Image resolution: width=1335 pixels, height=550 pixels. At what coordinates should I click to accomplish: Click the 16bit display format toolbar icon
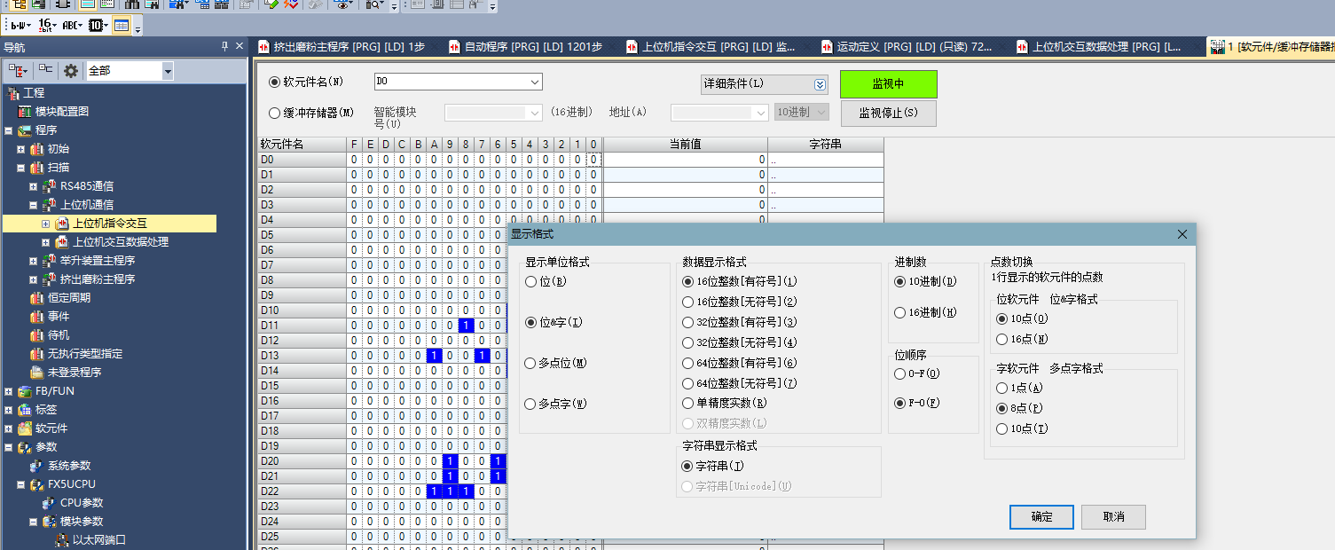[47, 26]
